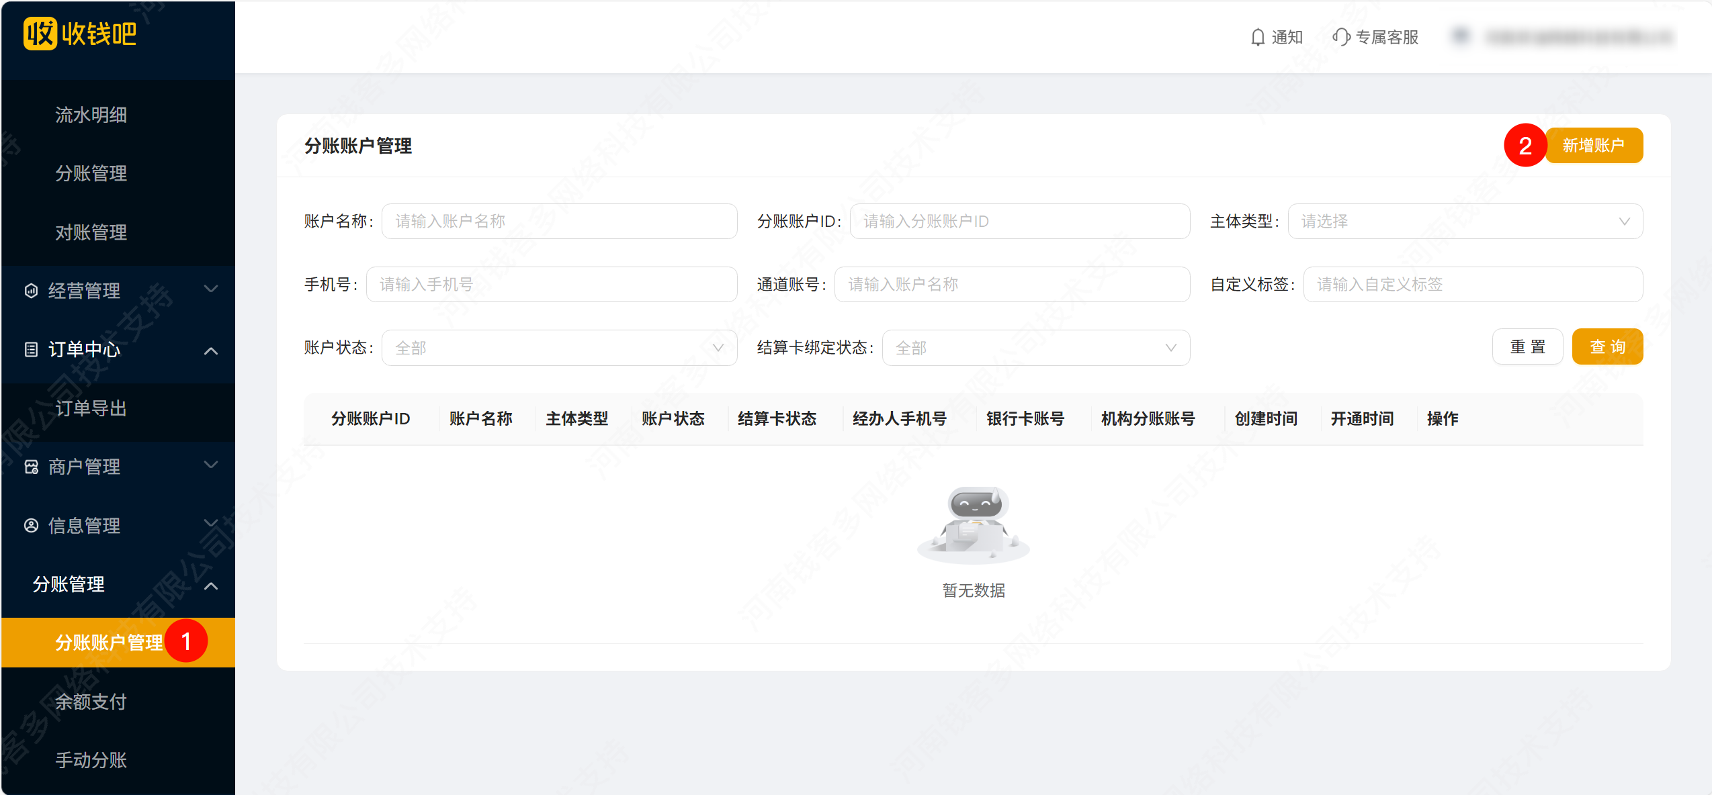This screenshot has height=795, width=1712.
Task: Click the 经营管理 sidebar icon
Action: click(31, 291)
